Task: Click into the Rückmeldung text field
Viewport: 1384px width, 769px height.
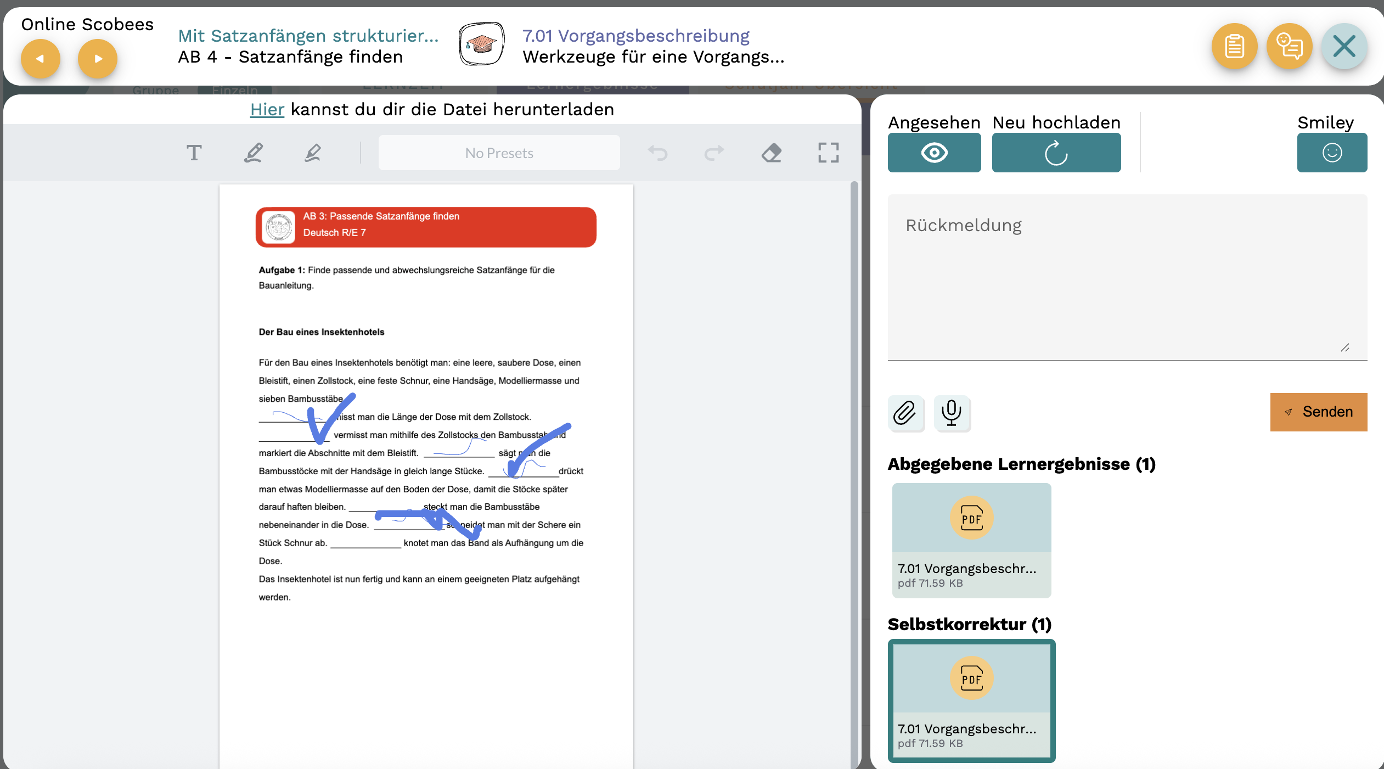Action: [x=1127, y=277]
